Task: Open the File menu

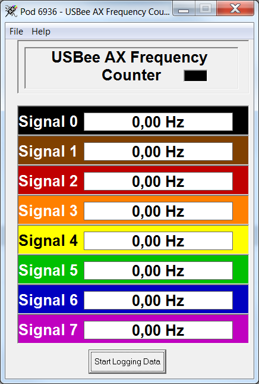Action: click(x=17, y=32)
